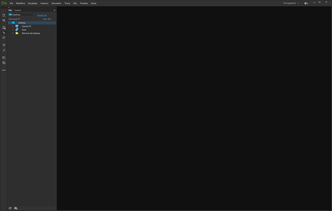Click the Refresh icon below the Files panel
Screen dimensions: 332x211
click(x=10, y=208)
